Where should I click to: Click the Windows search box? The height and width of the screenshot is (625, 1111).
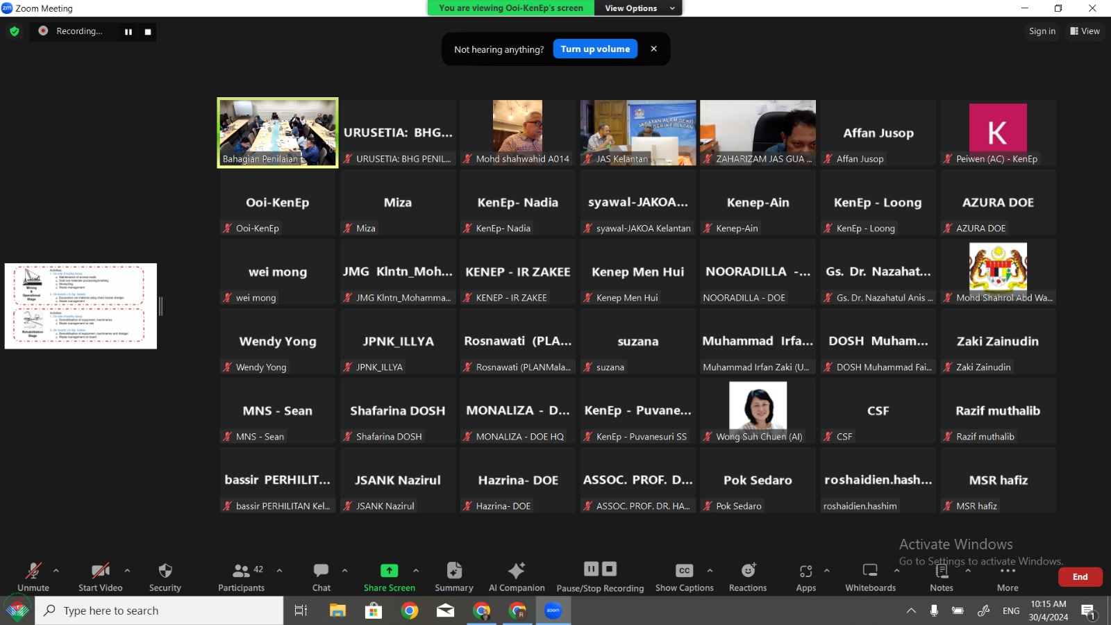160,610
